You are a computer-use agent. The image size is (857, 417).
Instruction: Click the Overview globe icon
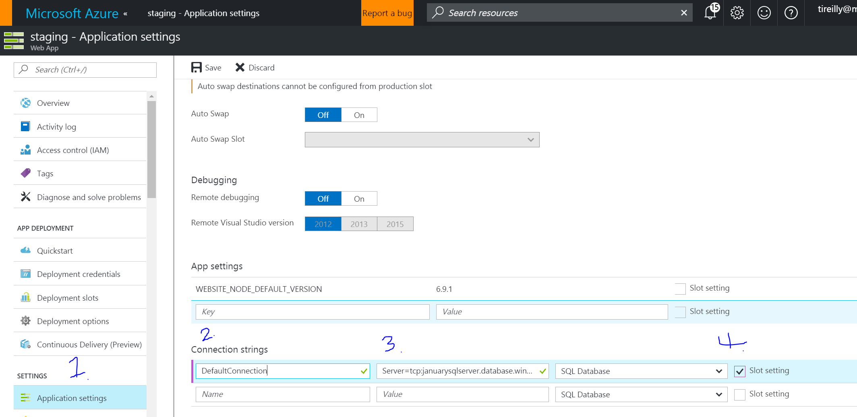pos(25,103)
